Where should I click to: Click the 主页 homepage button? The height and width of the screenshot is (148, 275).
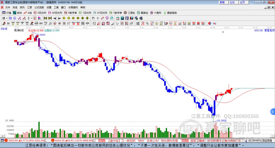[x=244, y=2]
